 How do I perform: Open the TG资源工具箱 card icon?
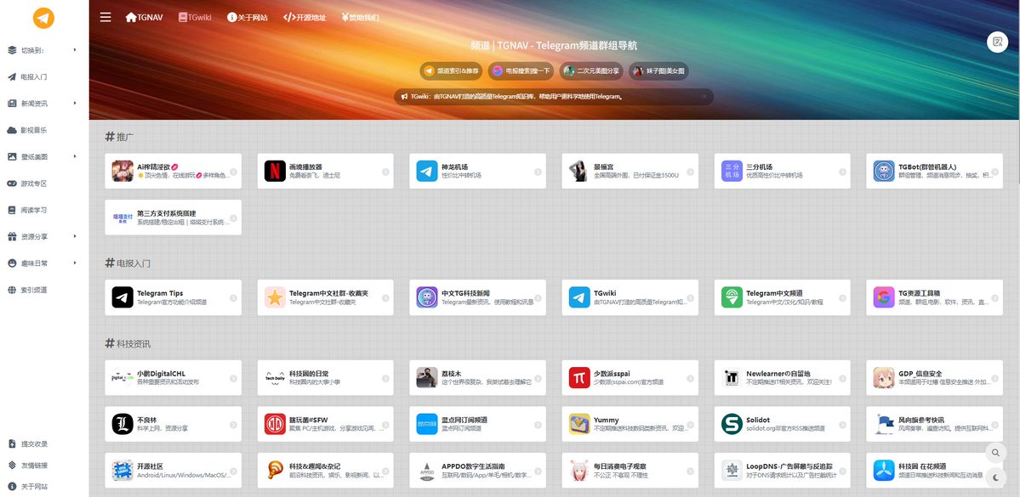[884, 297]
